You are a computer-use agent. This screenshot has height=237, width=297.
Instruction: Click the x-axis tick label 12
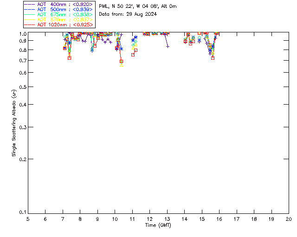tap(149, 219)
